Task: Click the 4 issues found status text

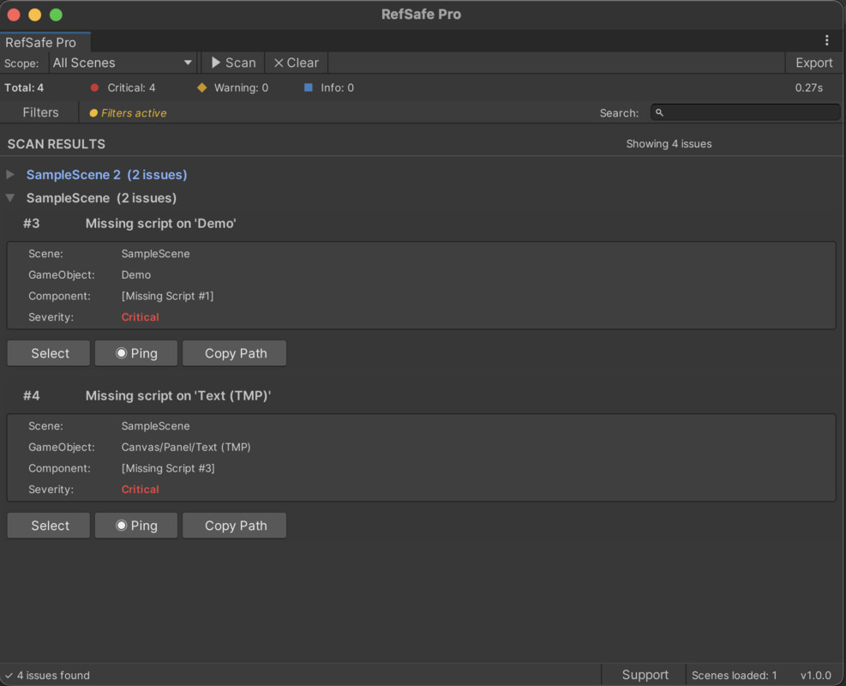Action: tap(53, 675)
